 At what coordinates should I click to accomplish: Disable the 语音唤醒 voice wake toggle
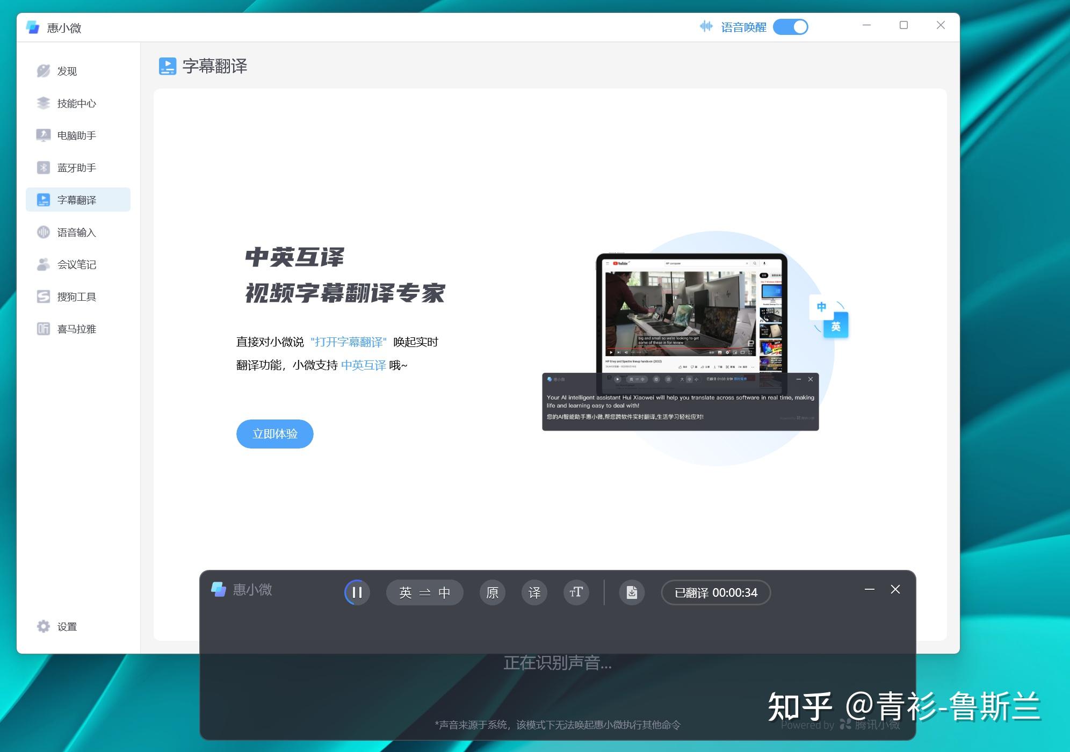point(791,26)
